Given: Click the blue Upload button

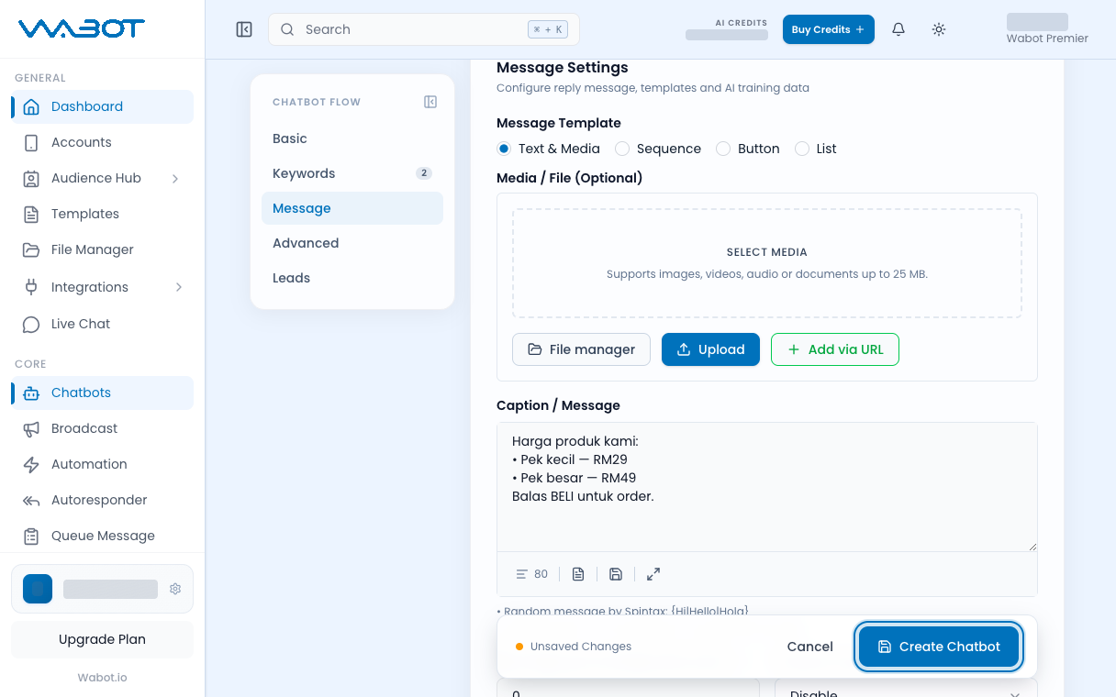Looking at the screenshot, I should 710,349.
